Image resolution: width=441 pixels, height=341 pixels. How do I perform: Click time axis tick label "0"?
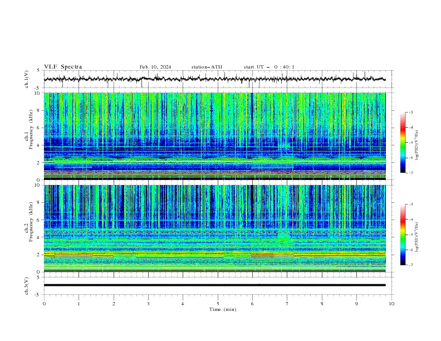[x=44, y=304]
